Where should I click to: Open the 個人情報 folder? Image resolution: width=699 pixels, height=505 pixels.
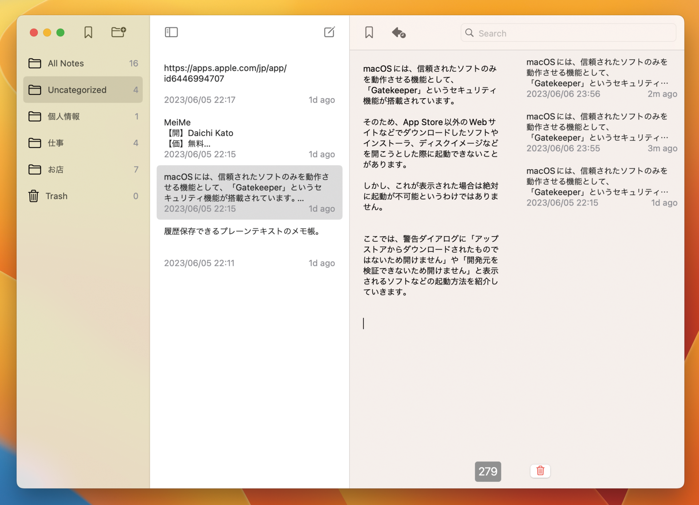tap(83, 116)
